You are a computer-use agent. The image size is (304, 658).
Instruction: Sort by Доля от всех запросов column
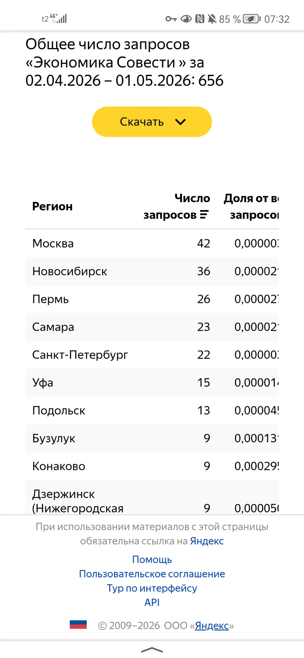[x=251, y=207]
